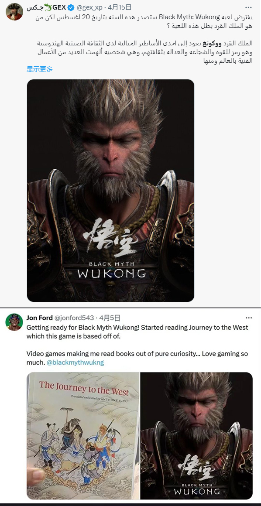Open Jon Ford's 'Getting ready' tweet text
This screenshot has height=506, width=261.
click(137, 345)
